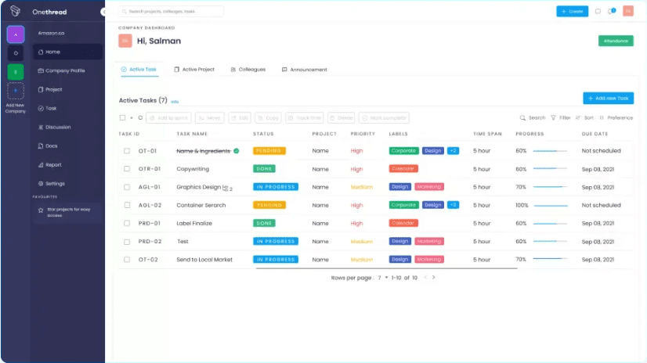Open the select-all dropdown arrow
This screenshot has height=363, width=647.
pos(132,118)
